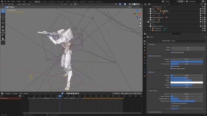Open the Render properties tab icon
207x116 pixels.
tap(145, 41)
